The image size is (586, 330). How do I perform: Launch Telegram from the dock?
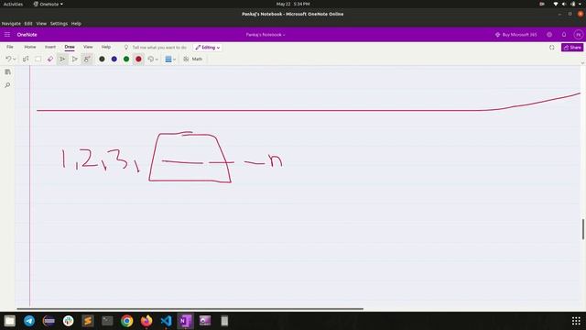point(29,321)
